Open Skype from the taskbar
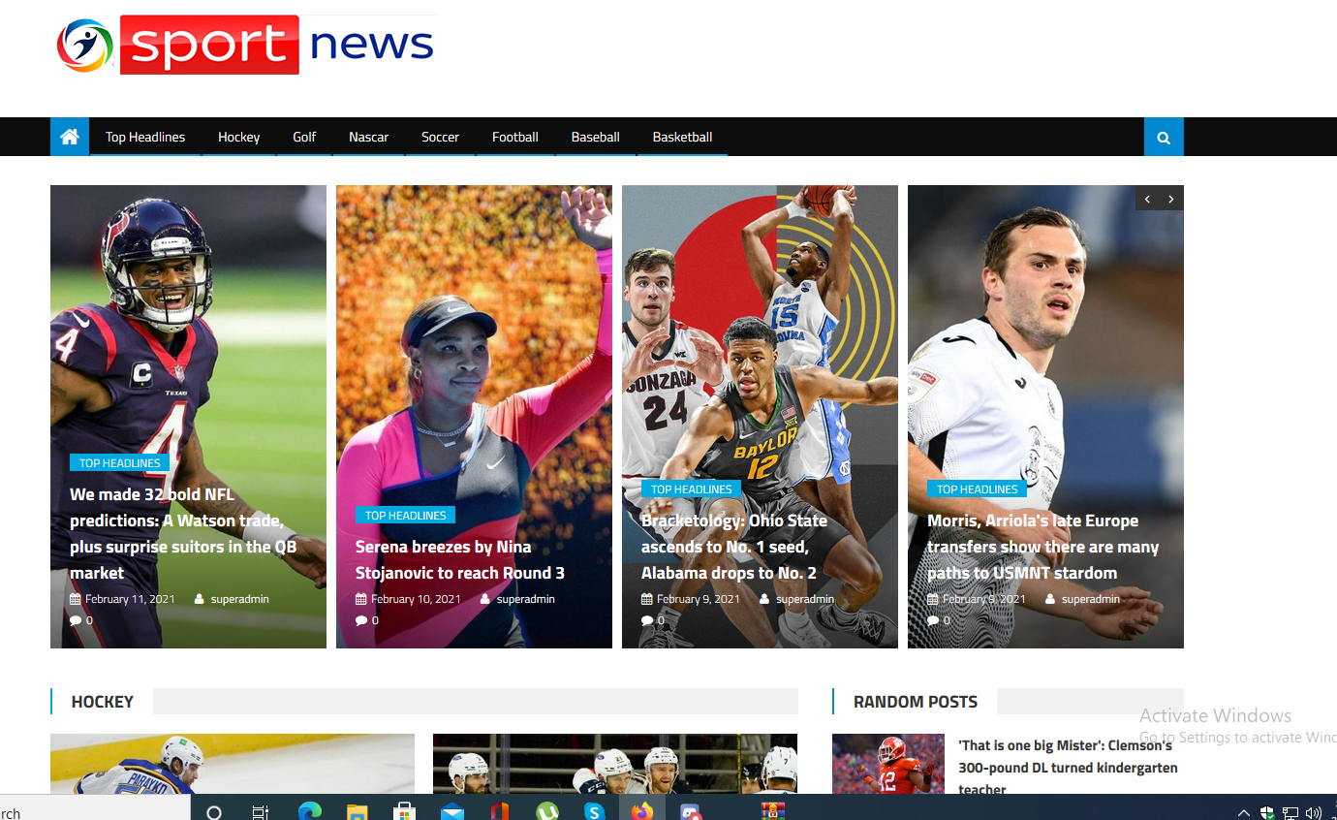1337x820 pixels. [595, 809]
